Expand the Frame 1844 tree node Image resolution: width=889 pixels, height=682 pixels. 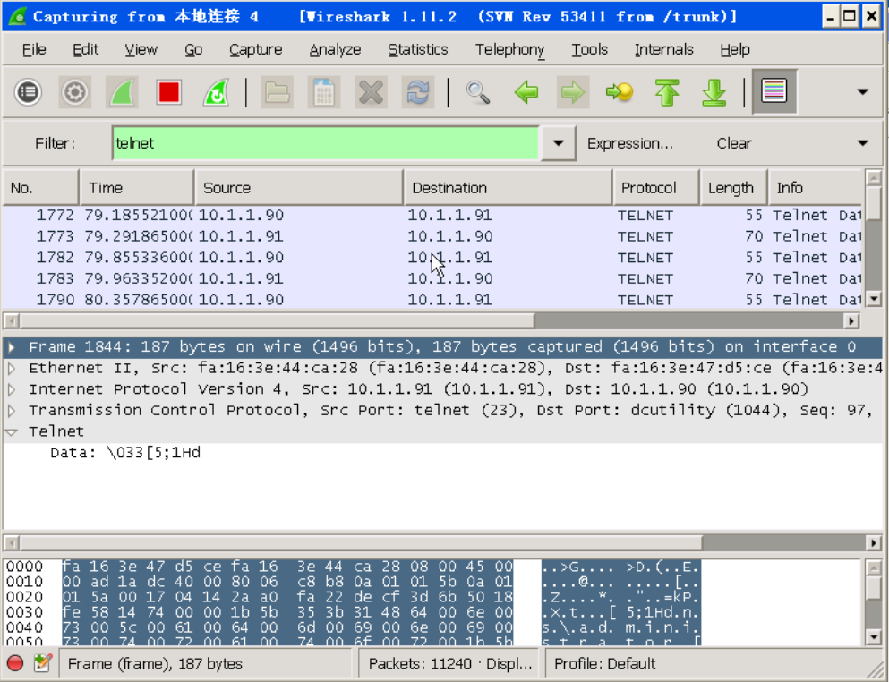[12, 347]
